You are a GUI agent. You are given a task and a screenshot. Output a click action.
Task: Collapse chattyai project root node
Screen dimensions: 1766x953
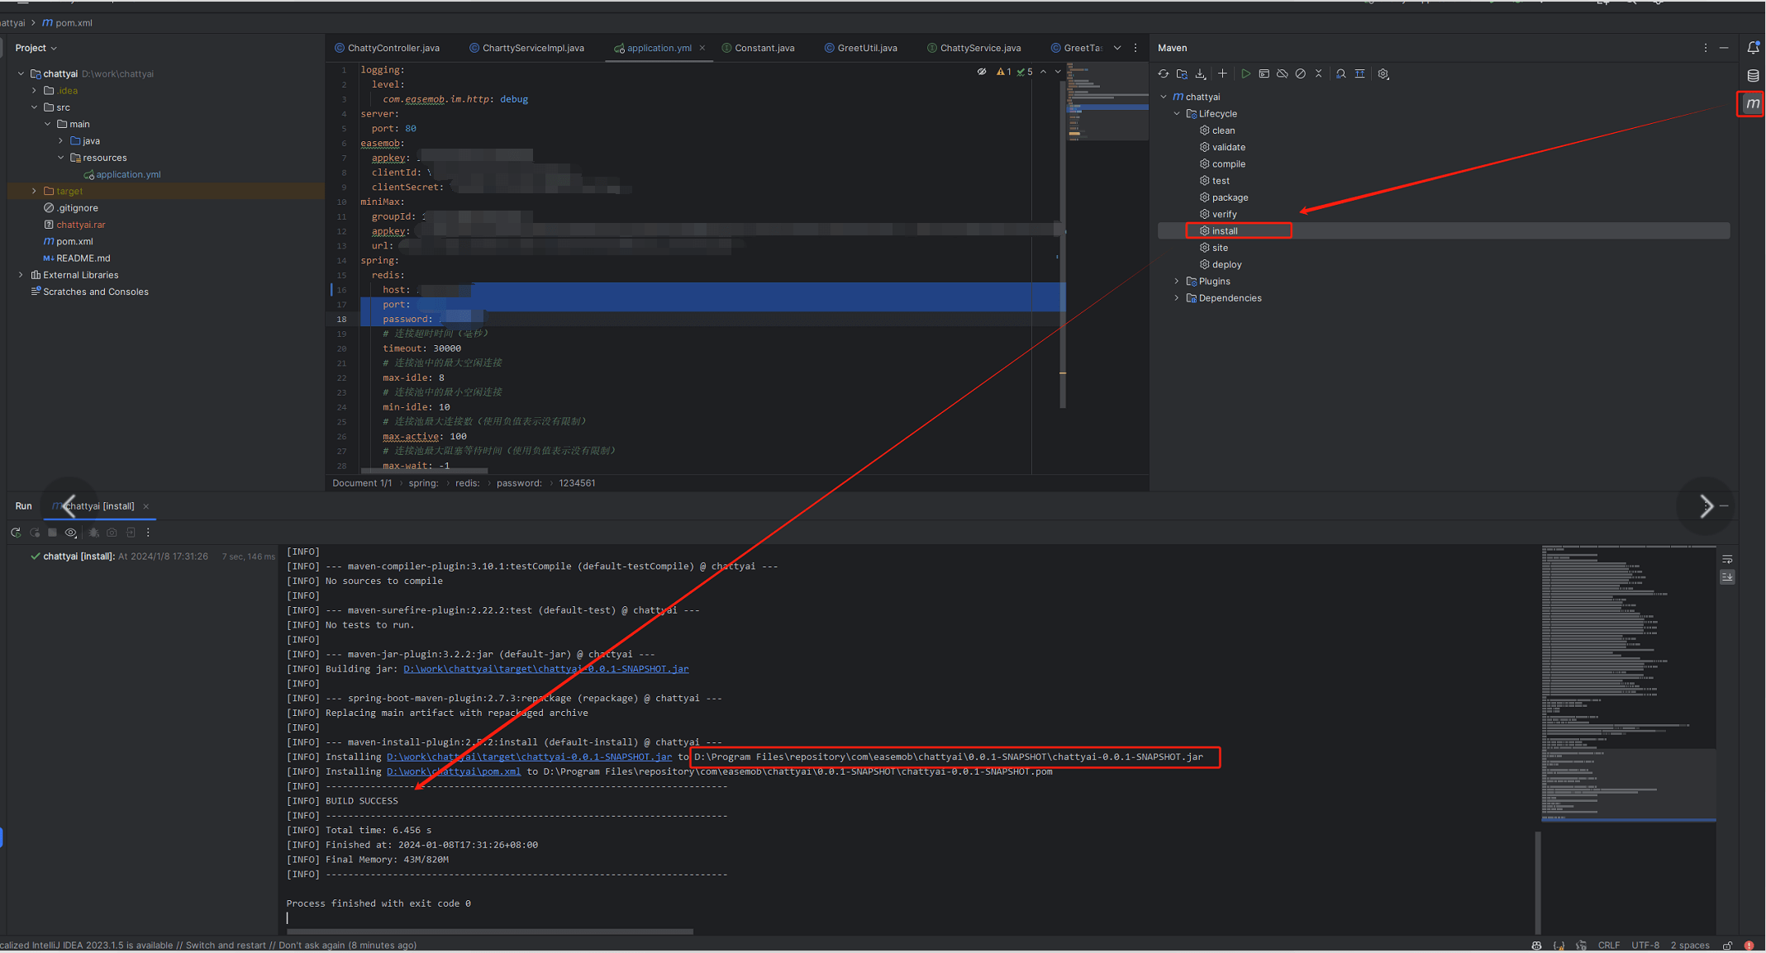pos(21,73)
